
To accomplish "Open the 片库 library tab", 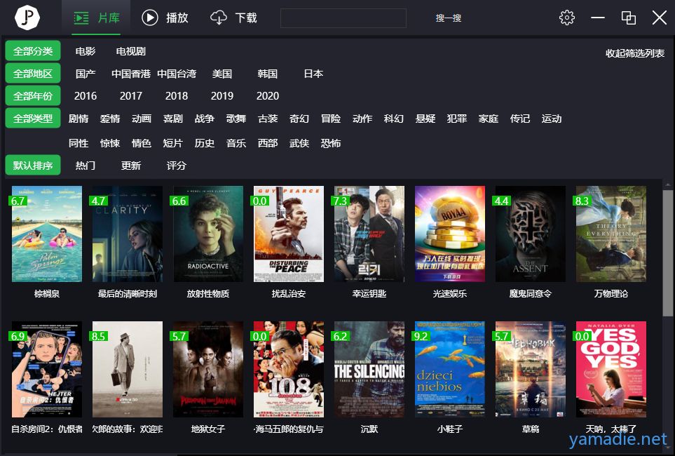I will point(97,18).
